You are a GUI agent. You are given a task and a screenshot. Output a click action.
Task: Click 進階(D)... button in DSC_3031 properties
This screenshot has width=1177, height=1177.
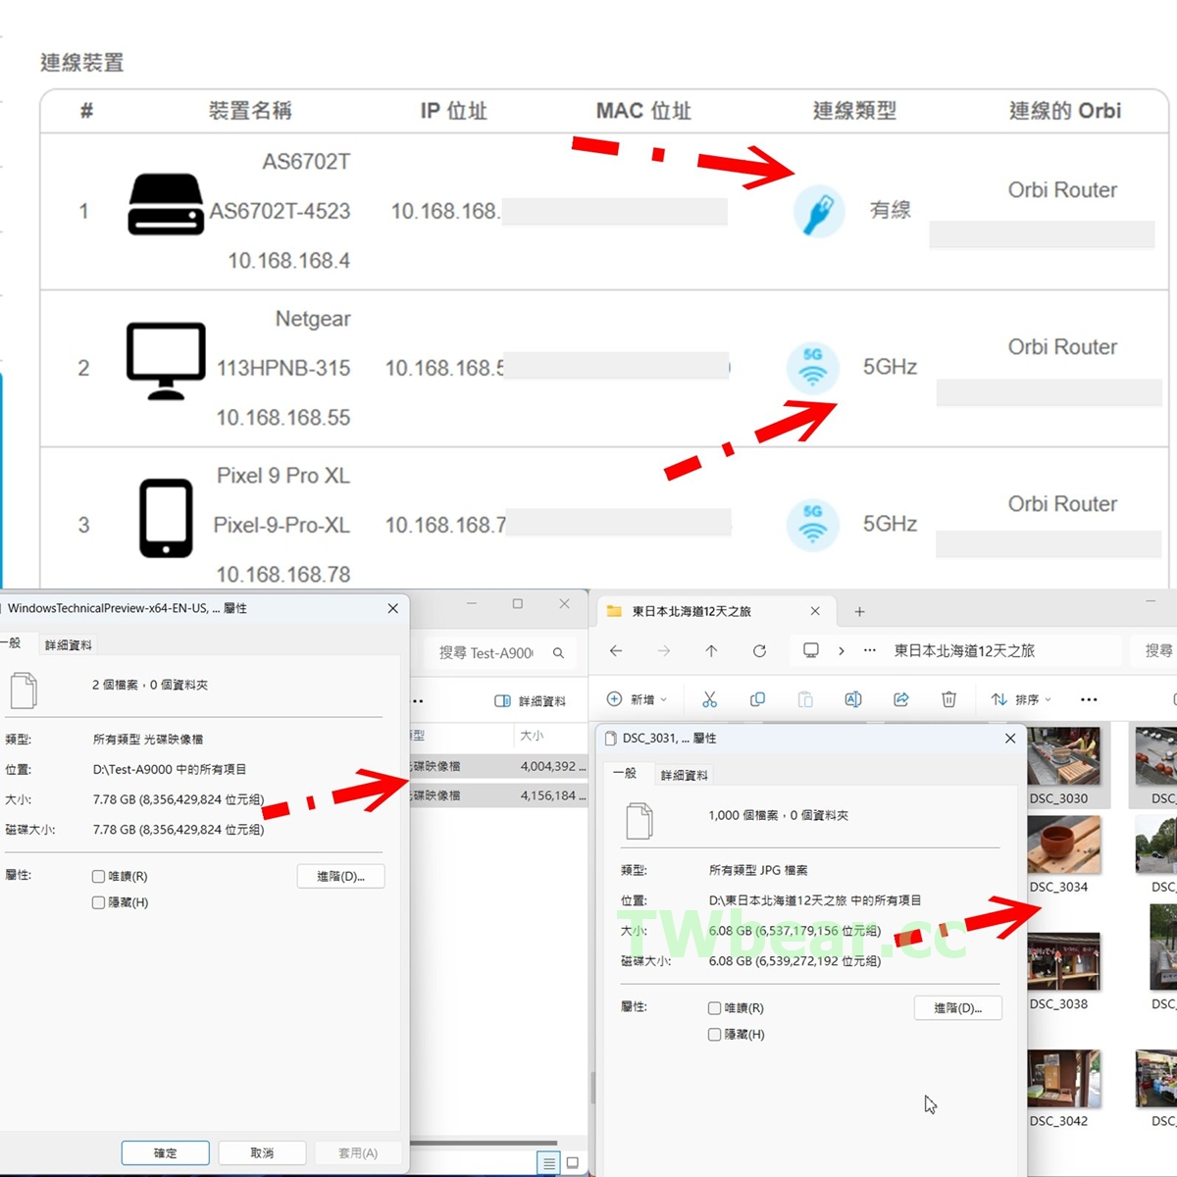tap(957, 1008)
